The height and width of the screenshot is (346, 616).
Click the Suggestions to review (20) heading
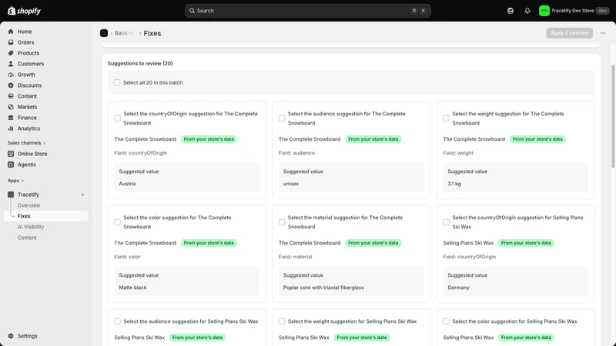(140, 63)
